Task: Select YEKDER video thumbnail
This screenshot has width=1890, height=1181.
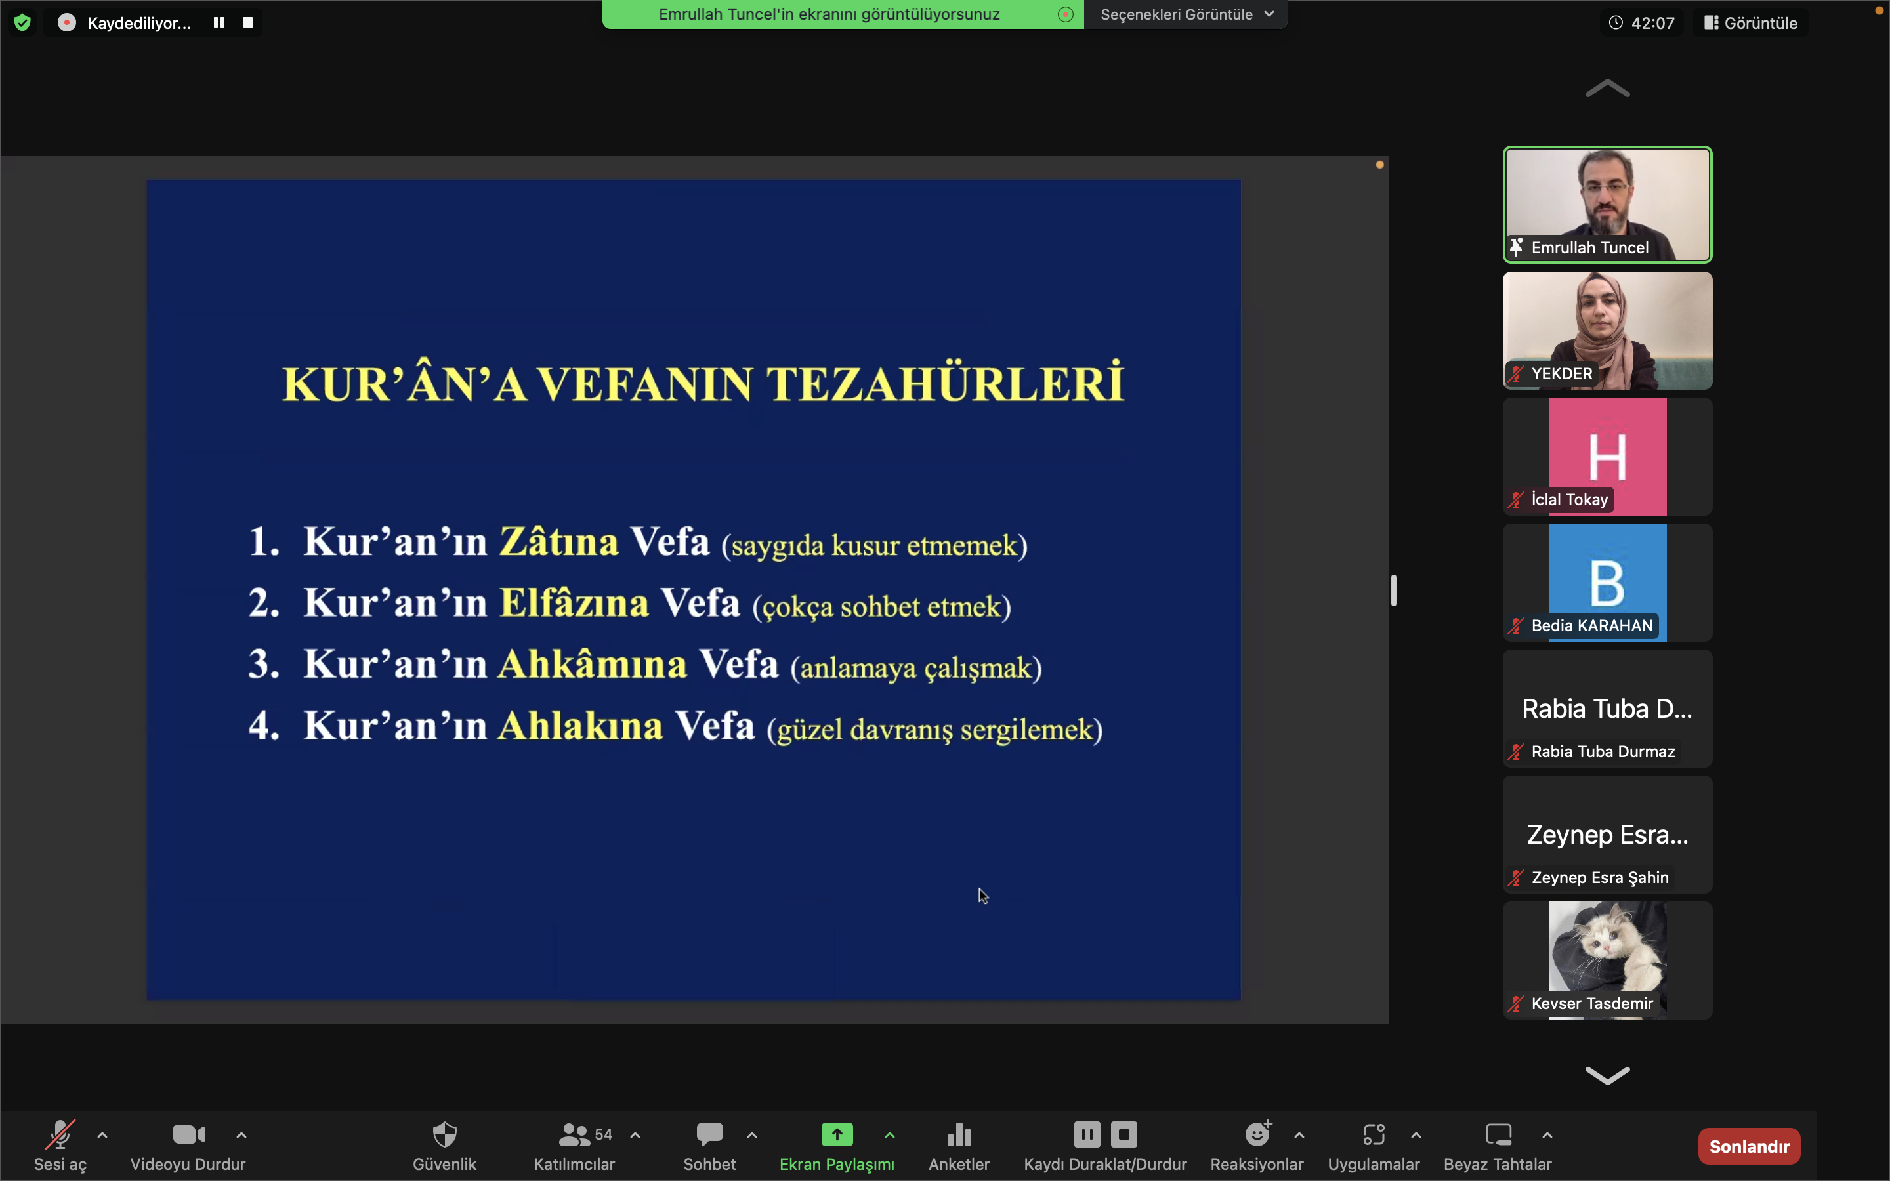Action: (1607, 331)
